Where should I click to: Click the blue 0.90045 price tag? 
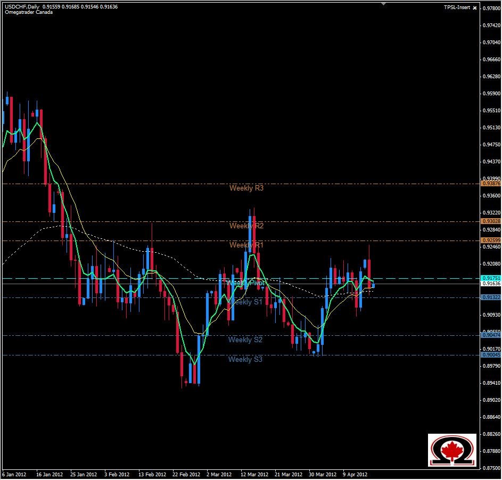coord(490,353)
